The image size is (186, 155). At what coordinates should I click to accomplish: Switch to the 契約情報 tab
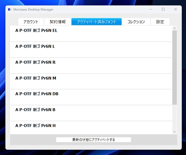point(58,22)
